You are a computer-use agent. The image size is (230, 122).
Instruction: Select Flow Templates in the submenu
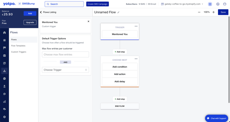pyautogui.click(x=18, y=46)
